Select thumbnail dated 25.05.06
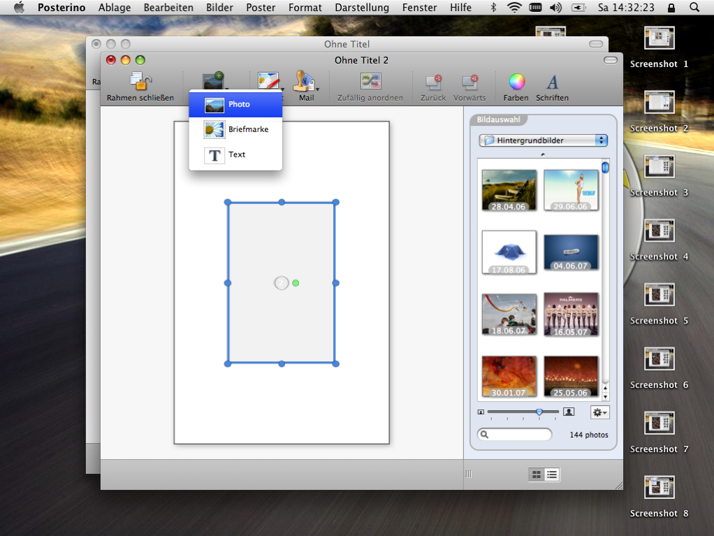This screenshot has width=714, height=536. coord(571,377)
